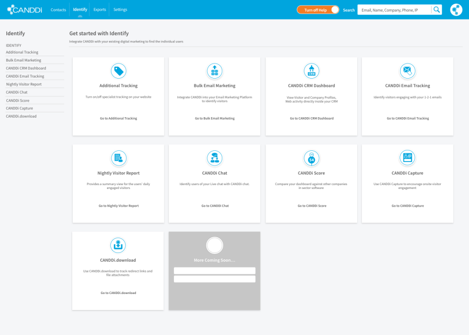
Task: Open the Exports menu
Action: [x=100, y=10]
